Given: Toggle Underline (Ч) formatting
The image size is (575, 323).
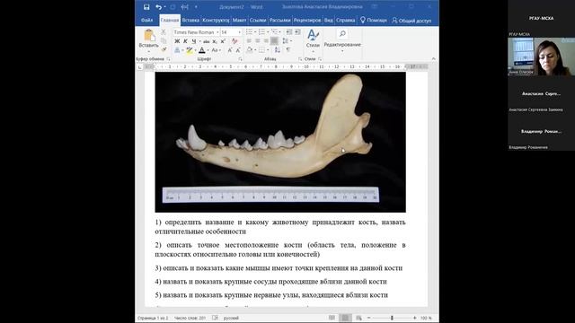Looking at the screenshot, I should click(x=194, y=41).
